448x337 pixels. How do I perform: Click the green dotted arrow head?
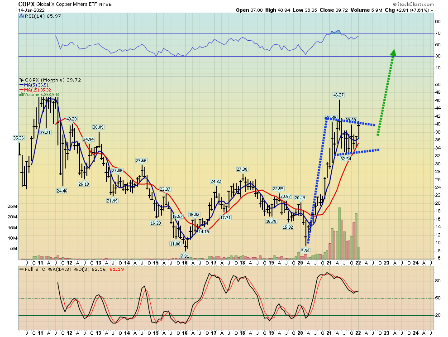coord(393,53)
